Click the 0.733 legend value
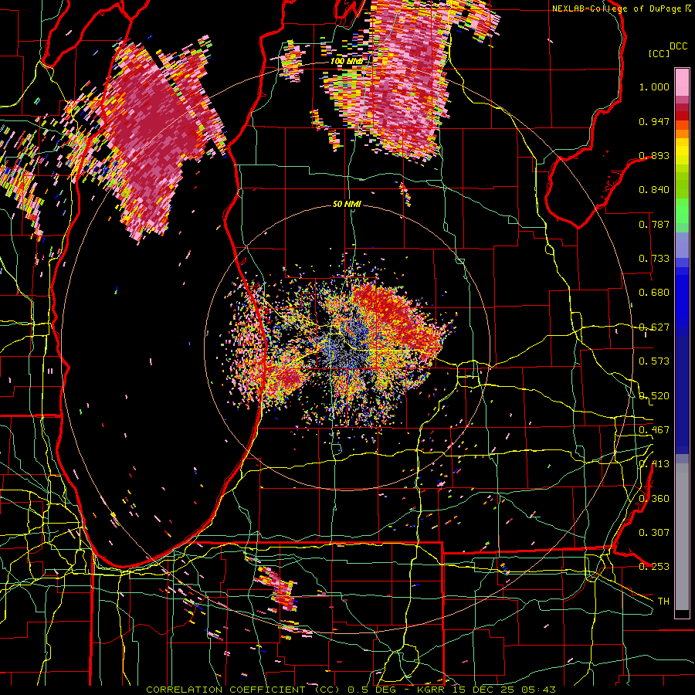The width and height of the screenshot is (695, 695). [654, 259]
